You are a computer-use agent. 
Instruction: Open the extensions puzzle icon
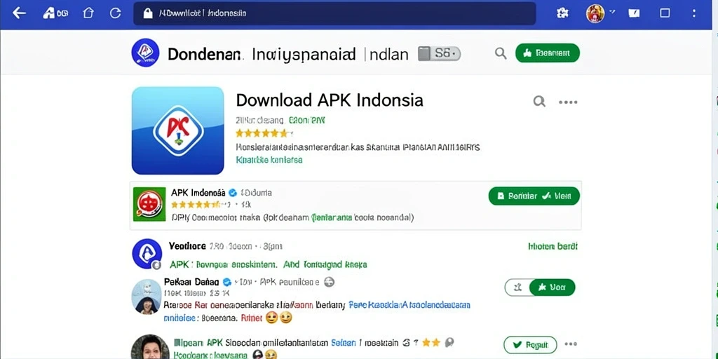point(562,13)
